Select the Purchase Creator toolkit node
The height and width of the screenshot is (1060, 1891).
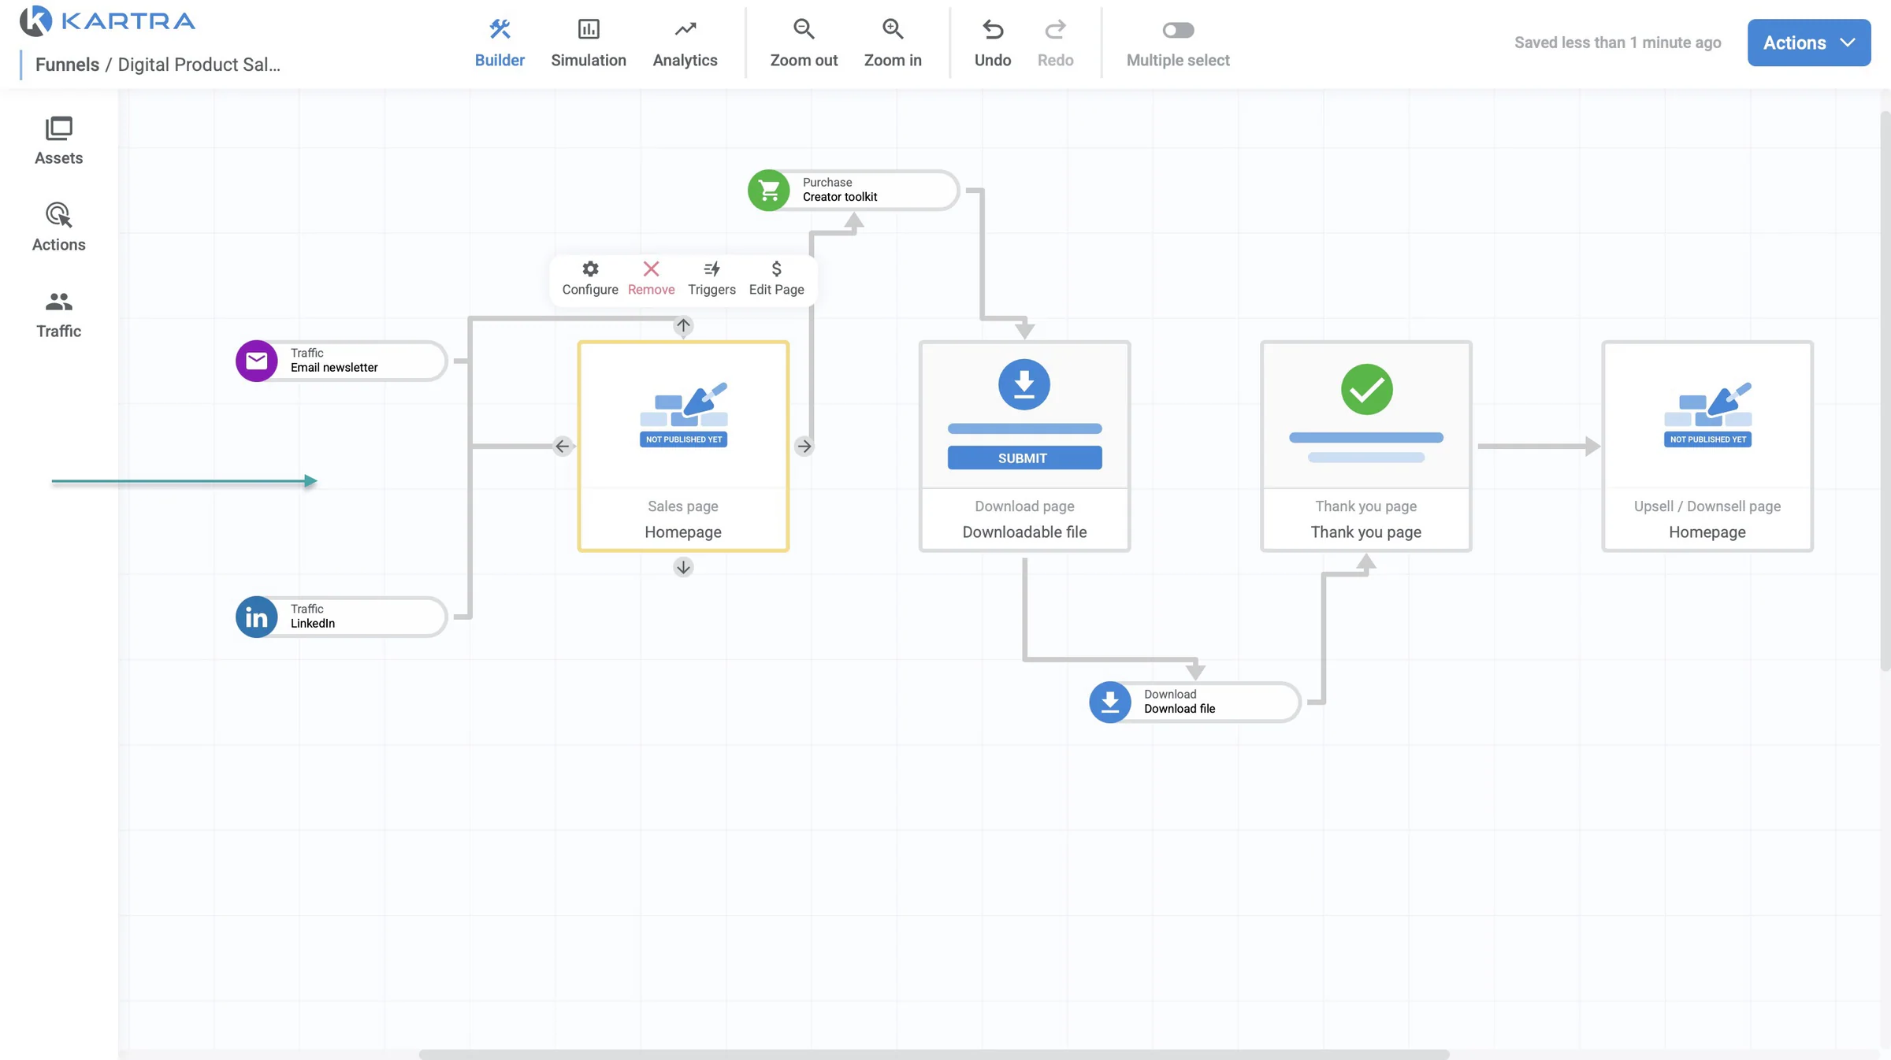pos(853,190)
